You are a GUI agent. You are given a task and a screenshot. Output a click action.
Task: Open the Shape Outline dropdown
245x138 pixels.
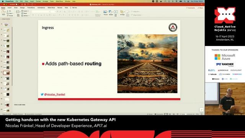tap(137, 15)
